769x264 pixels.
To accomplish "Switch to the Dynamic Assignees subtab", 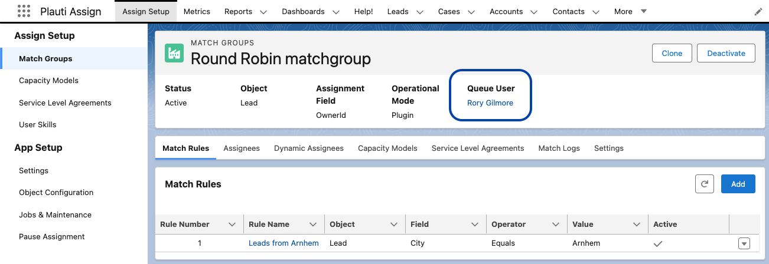I will tap(309, 148).
